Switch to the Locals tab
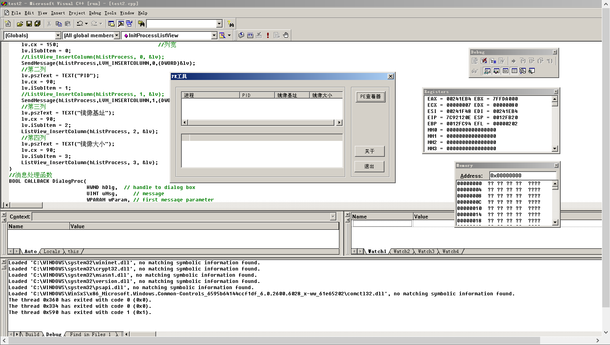The width and height of the screenshot is (610, 345). (x=52, y=251)
